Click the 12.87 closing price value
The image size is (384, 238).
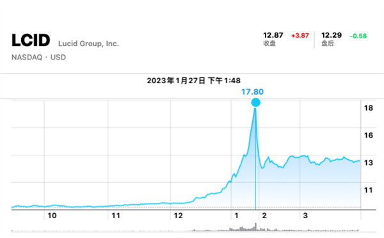(x=273, y=35)
